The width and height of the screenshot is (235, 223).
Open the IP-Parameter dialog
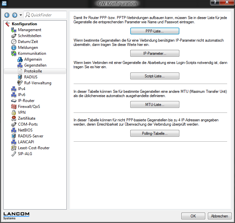pos(154,53)
